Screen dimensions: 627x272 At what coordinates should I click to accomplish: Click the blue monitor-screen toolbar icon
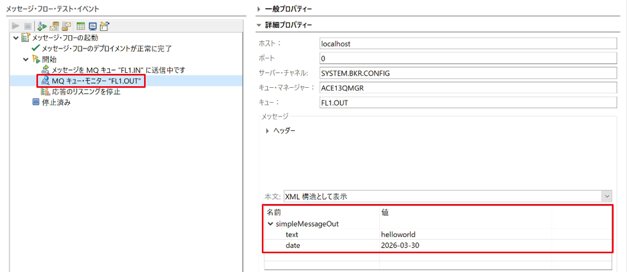click(x=93, y=26)
